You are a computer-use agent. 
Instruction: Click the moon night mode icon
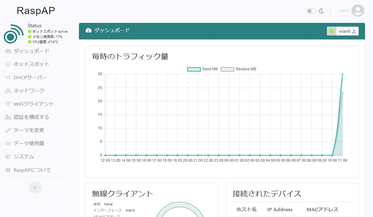coord(321,11)
